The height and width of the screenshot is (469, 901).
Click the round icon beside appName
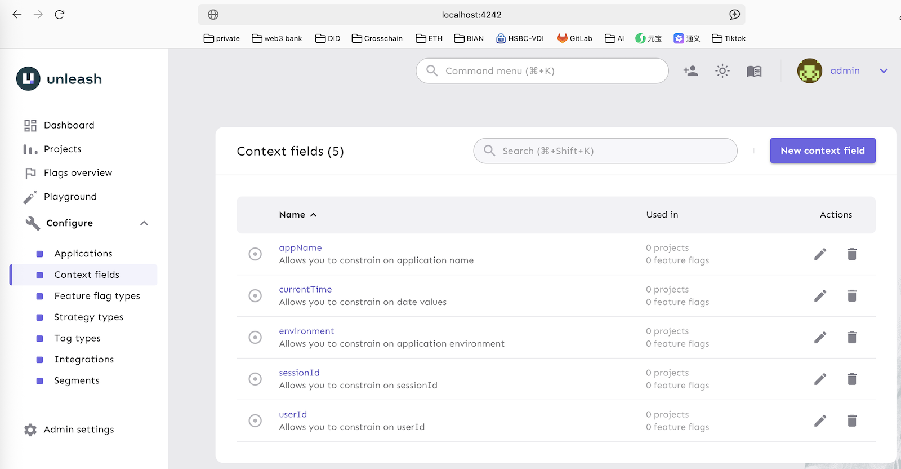pyautogui.click(x=255, y=254)
